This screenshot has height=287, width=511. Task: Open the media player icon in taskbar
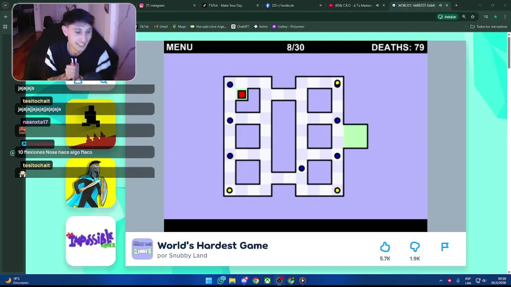(303, 281)
